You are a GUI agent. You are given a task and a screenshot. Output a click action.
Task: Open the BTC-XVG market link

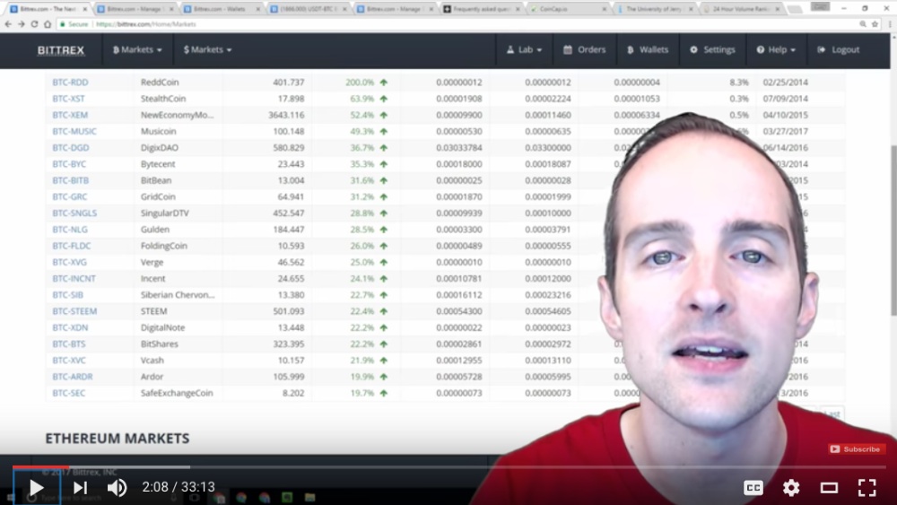click(x=70, y=262)
